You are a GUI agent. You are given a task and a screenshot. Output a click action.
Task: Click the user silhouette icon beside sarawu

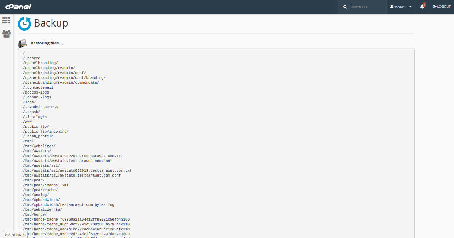[x=392, y=7]
